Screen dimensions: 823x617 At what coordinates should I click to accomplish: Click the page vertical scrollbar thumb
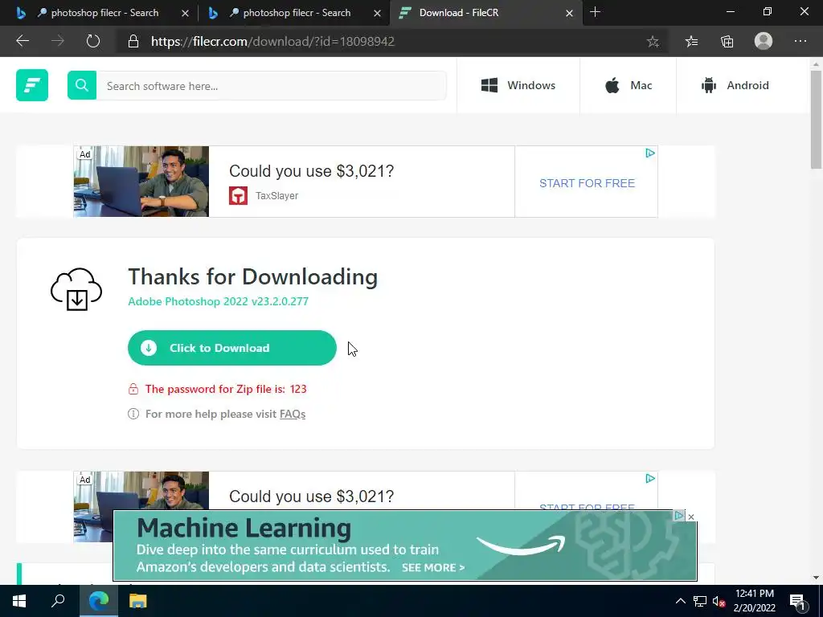[x=816, y=120]
